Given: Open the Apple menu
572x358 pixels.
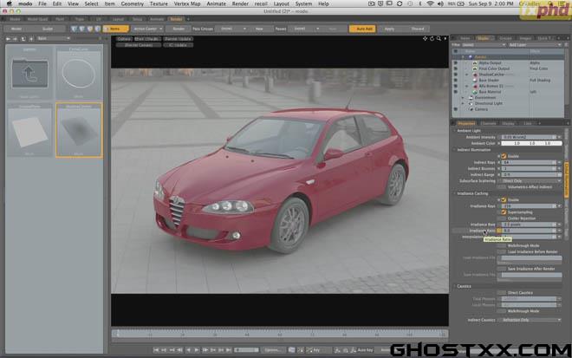Looking at the screenshot, I should click(10, 3).
